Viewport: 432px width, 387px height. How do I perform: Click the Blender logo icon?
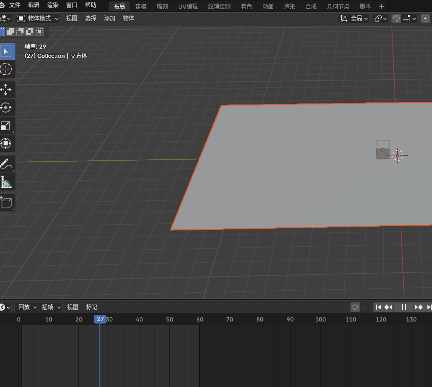click(x=2, y=5)
